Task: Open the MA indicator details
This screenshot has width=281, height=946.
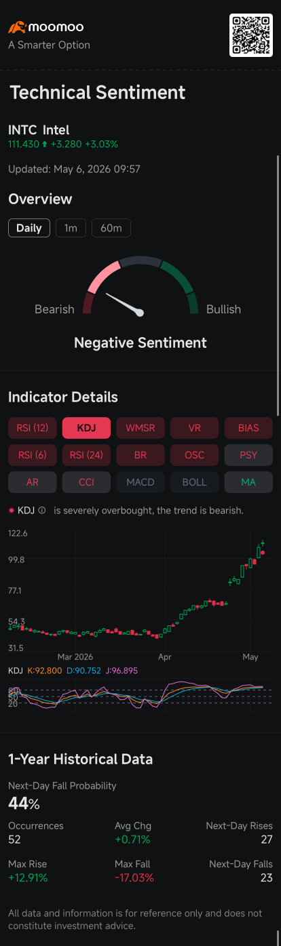Action: click(x=248, y=482)
